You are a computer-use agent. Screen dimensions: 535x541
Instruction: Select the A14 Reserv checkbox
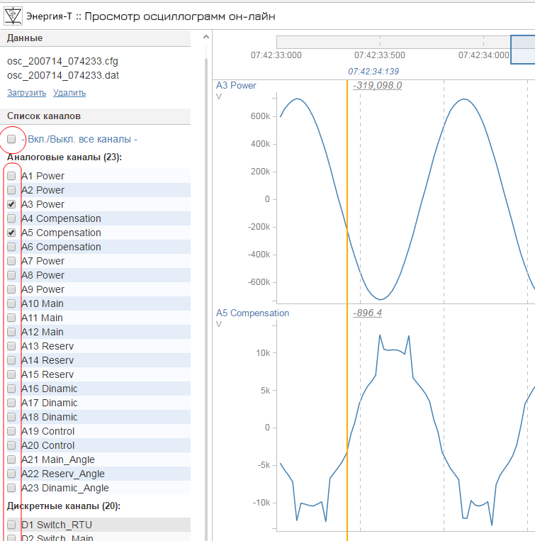[11, 360]
